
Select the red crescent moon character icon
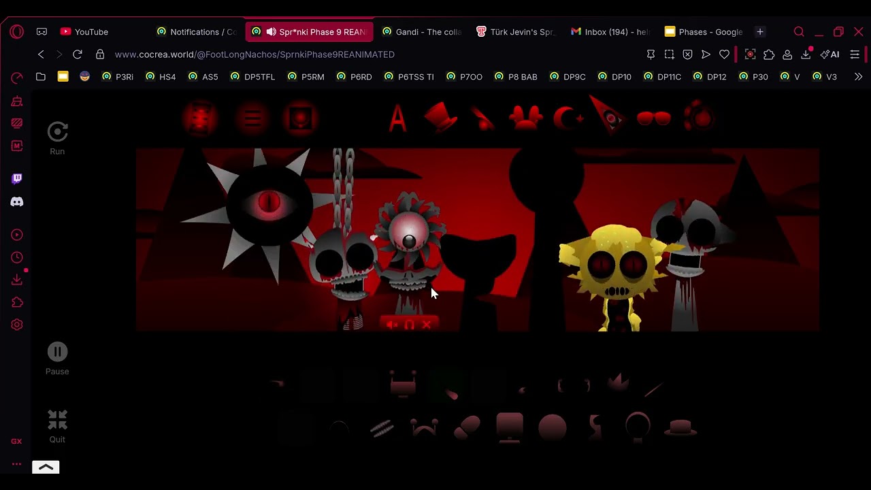point(568,118)
